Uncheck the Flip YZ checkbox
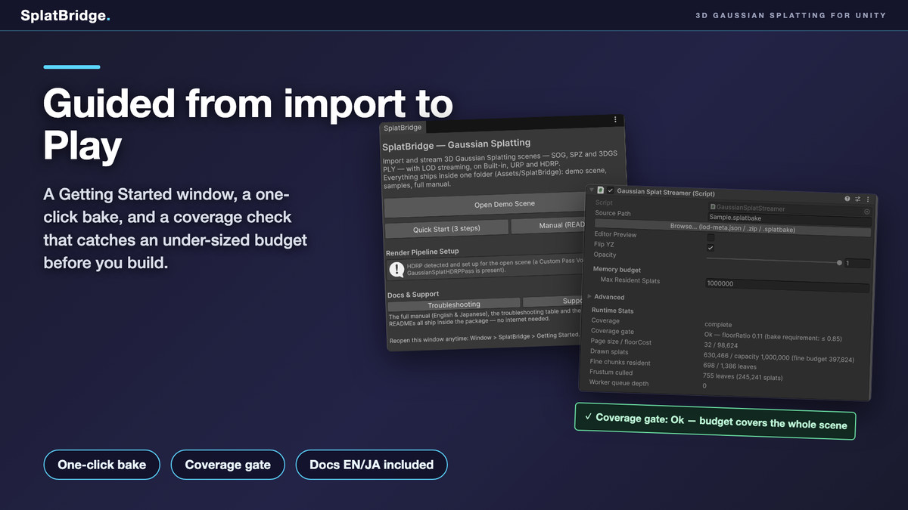 [x=711, y=248]
